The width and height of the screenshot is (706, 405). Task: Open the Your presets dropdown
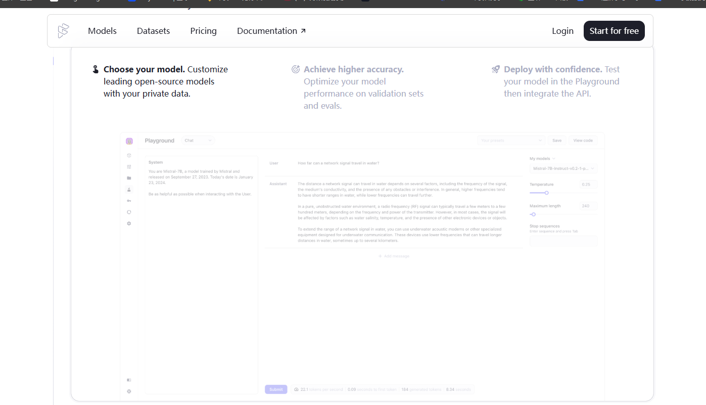pyautogui.click(x=511, y=141)
